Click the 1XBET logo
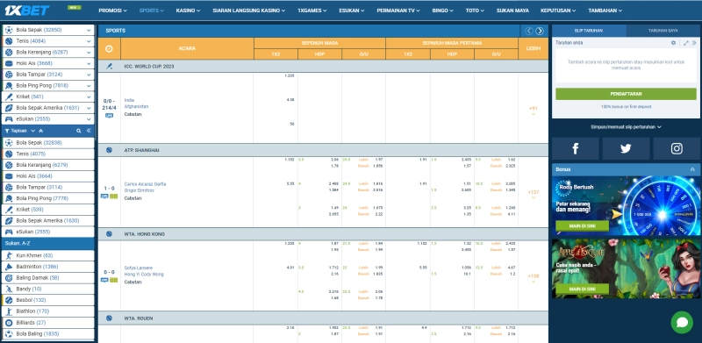Image resolution: width=702 pixels, height=343 pixels. [x=27, y=11]
